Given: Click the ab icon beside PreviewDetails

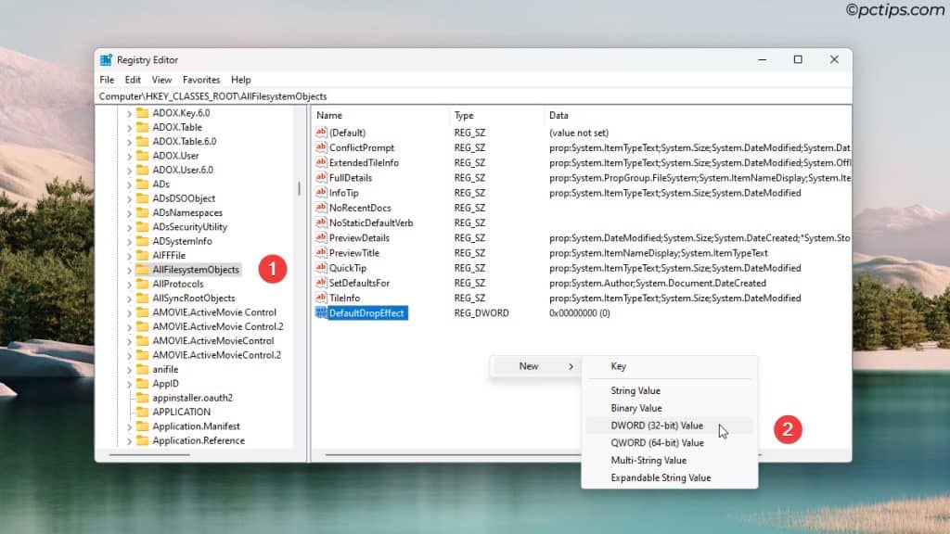Looking at the screenshot, I should coord(323,237).
